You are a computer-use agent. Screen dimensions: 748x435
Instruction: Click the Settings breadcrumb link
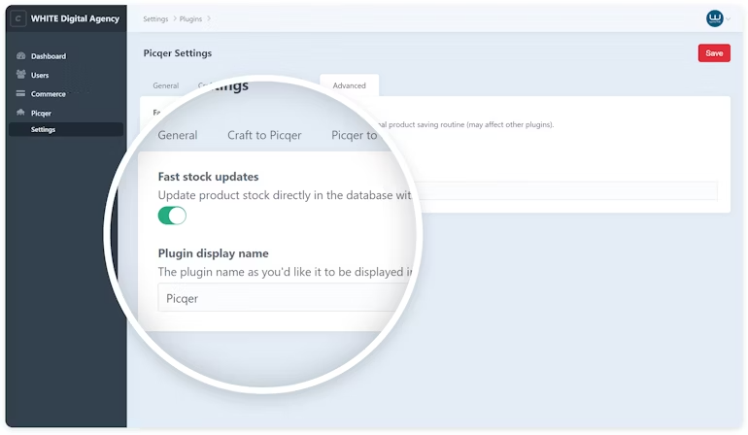point(154,18)
